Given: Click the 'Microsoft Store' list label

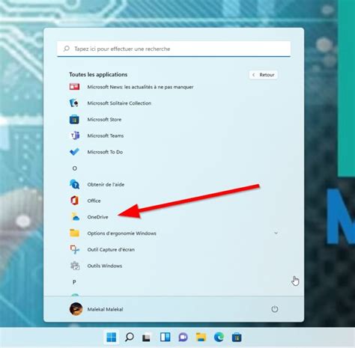Looking at the screenshot, I should 104,120.
